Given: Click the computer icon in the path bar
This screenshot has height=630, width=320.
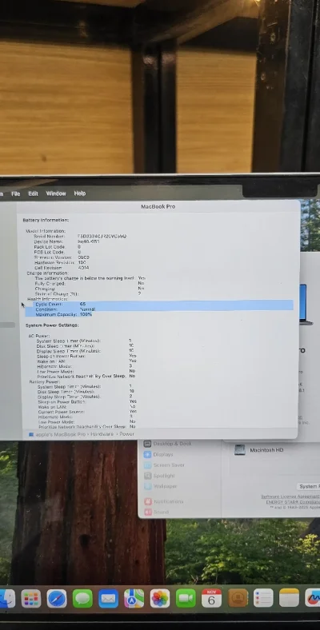Looking at the screenshot, I should point(31,434).
